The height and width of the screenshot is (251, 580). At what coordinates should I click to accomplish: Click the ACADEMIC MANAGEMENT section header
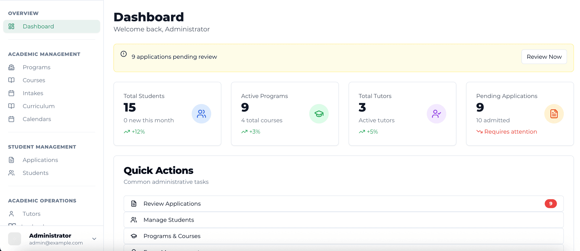[44, 54]
